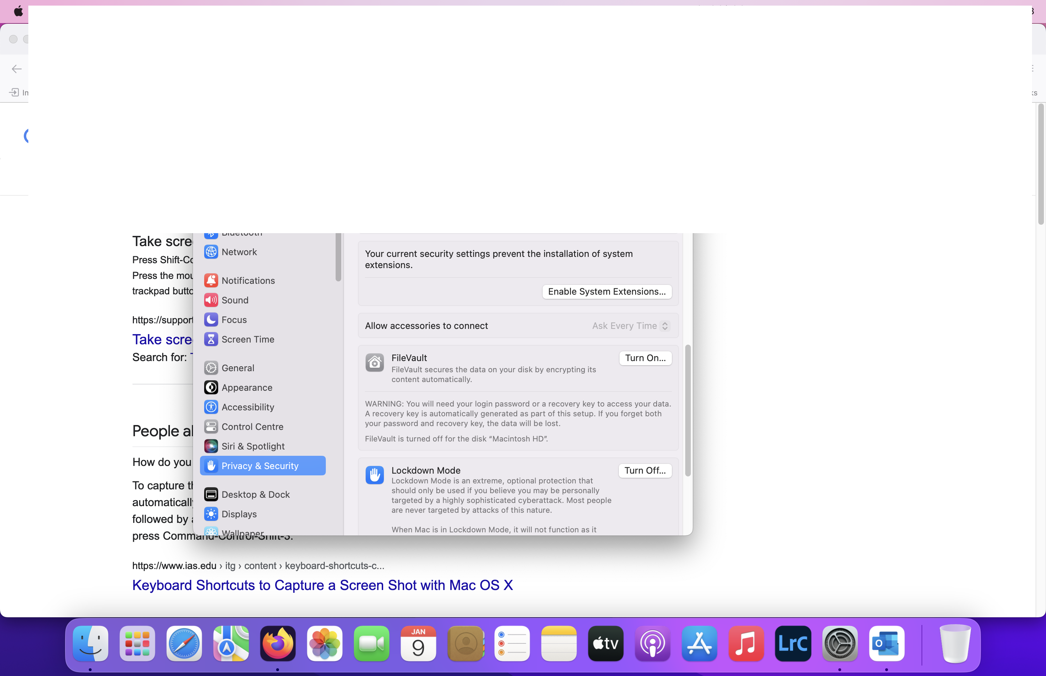Click the Ask Every Time stepper arrows
The height and width of the screenshot is (676, 1046).
(x=665, y=326)
